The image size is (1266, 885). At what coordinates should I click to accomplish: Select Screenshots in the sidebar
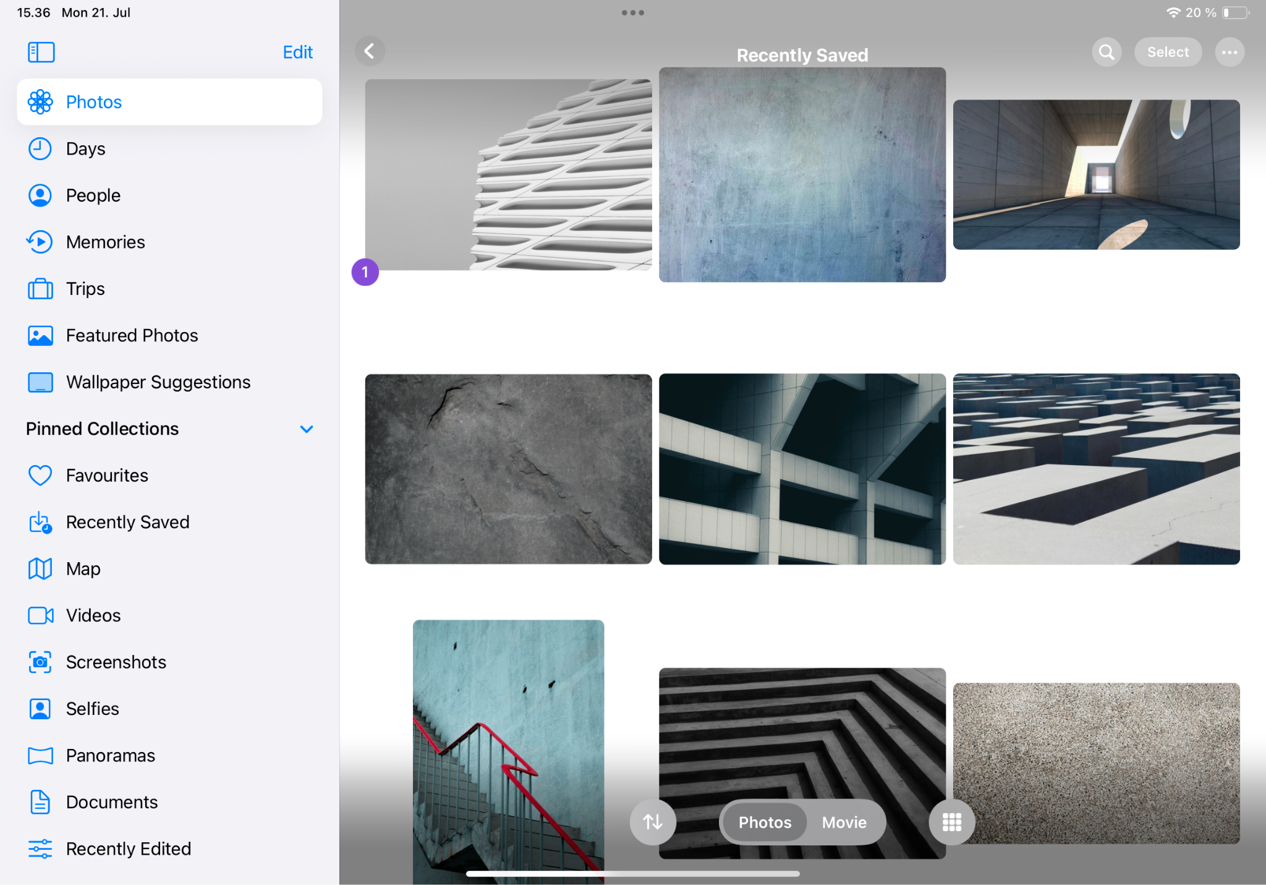pos(169,662)
